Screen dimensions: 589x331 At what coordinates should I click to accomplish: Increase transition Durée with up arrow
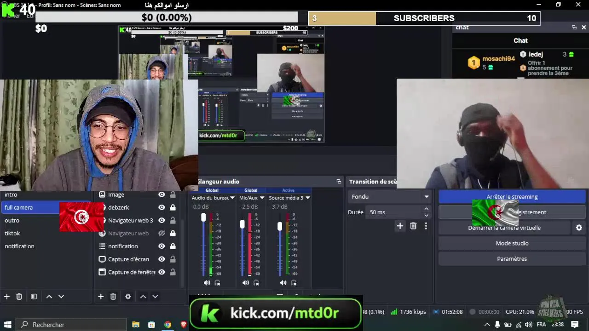[x=426, y=209]
